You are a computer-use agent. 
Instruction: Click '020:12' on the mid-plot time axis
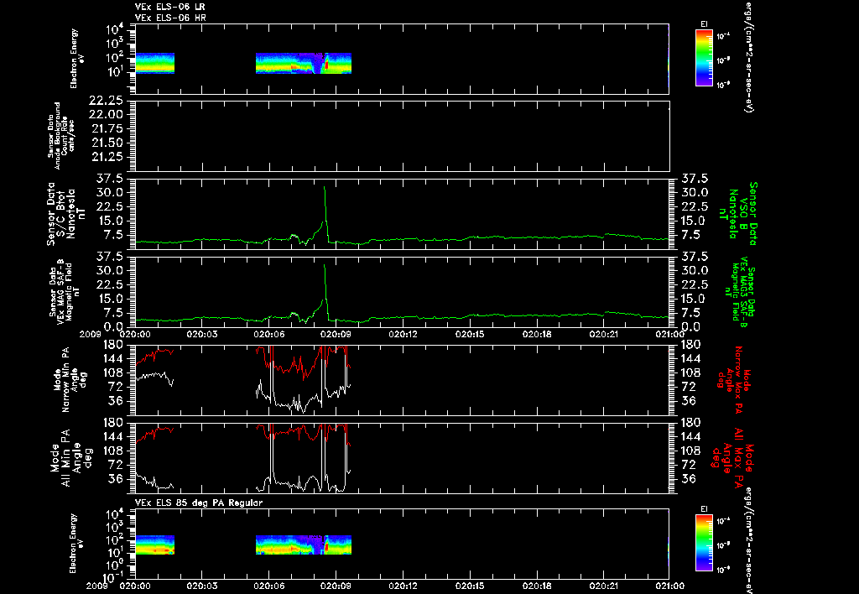pyautogui.click(x=403, y=334)
